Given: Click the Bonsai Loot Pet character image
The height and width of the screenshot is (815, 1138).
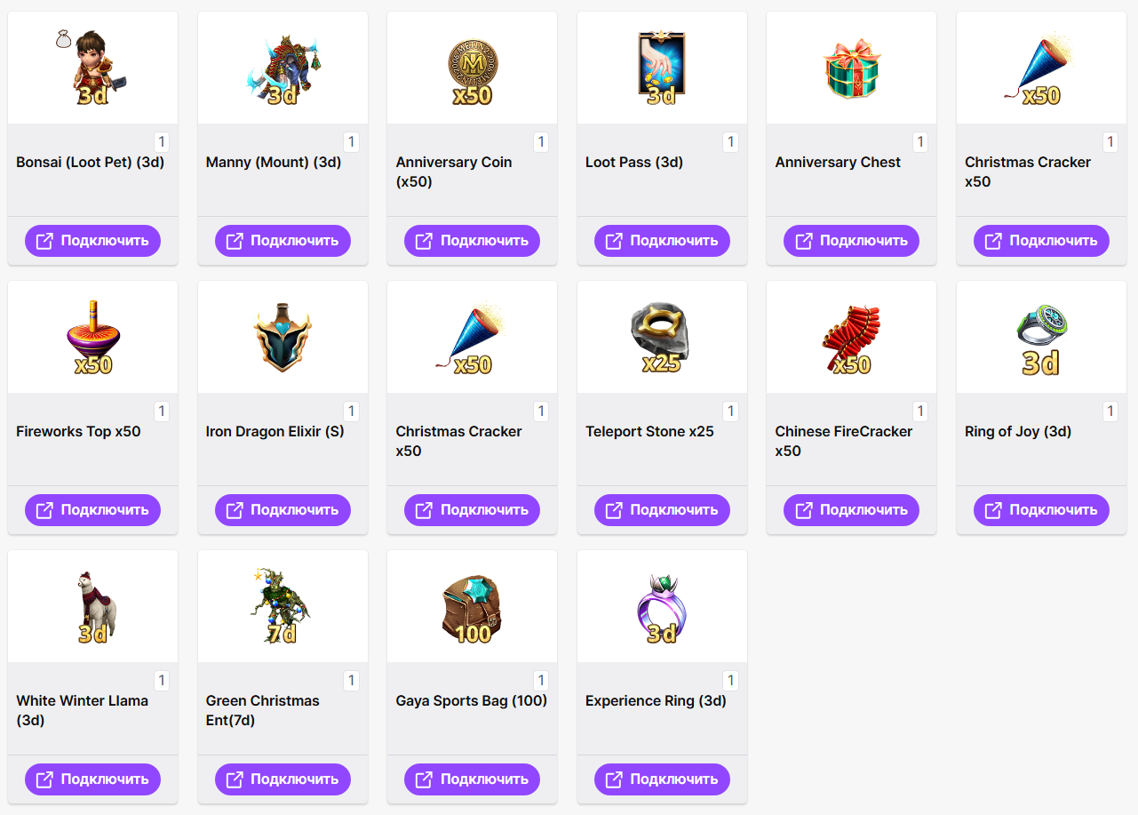Looking at the screenshot, I should click(x=92, y=68).
